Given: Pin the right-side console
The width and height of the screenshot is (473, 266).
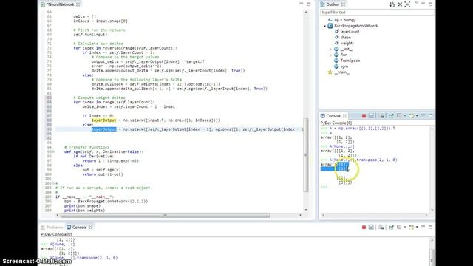Looking at the screenshot, I should point(391,116).
